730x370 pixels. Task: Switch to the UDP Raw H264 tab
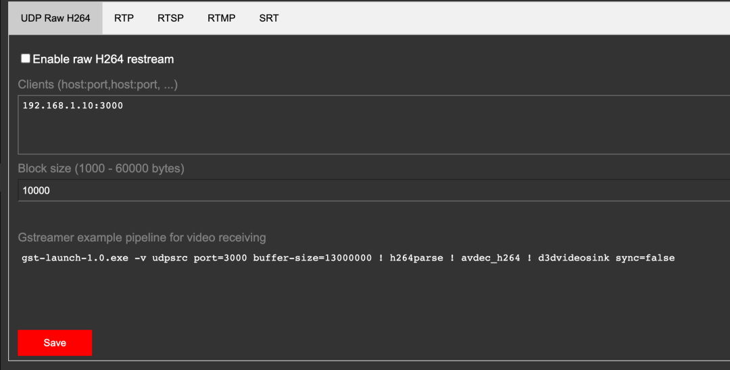55,18
